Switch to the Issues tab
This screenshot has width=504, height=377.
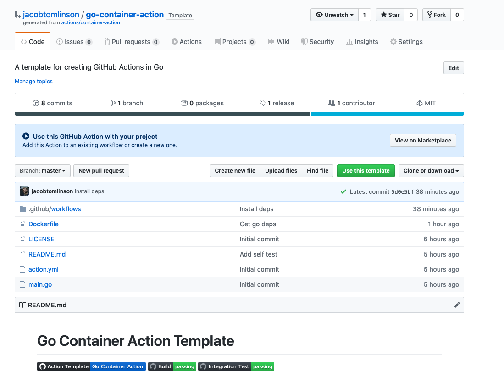pos(74,42)
